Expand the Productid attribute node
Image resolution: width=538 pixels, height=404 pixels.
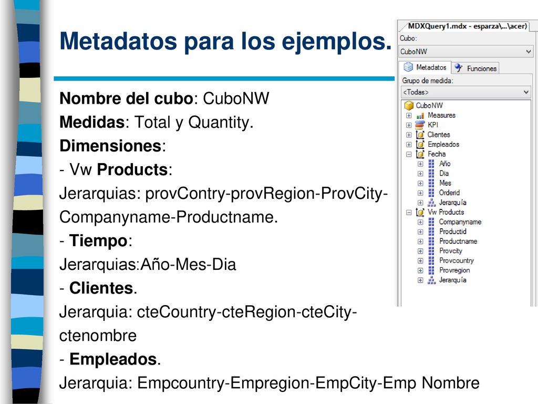[420, 232]
